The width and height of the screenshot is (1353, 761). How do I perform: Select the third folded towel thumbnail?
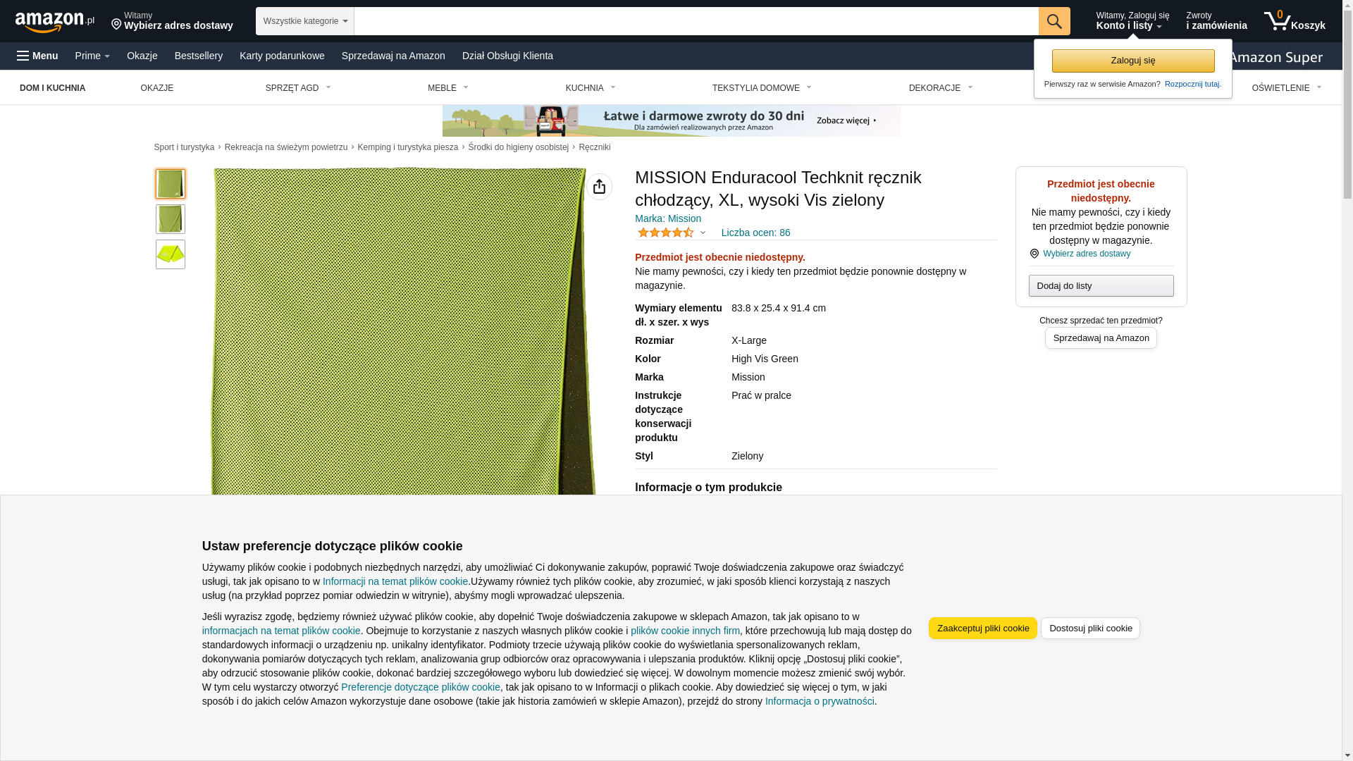pos(171,254)
